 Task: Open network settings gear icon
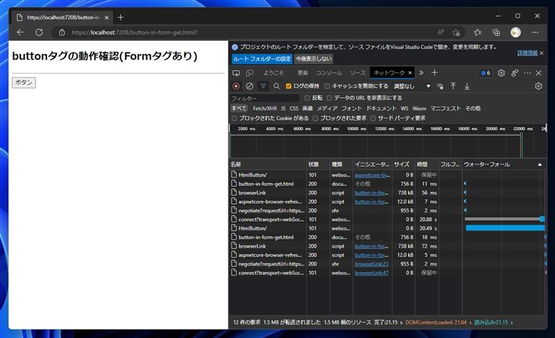(x=538, y=86)
